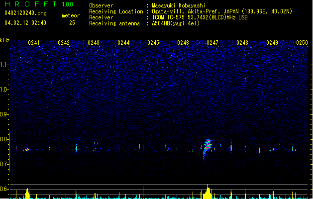
Task: Click the Observer field label
Action: pos(101,5)
